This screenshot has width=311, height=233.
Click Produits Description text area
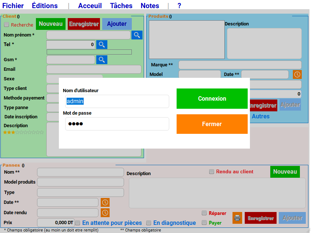coord(264,44)
